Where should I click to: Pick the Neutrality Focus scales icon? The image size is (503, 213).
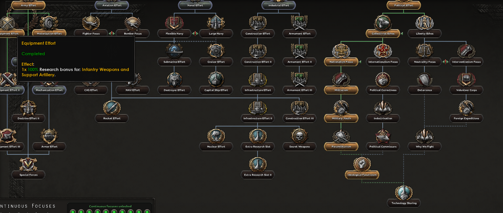424,52
